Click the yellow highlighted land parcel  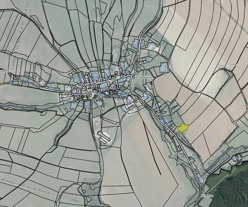pyautogui.click(x=182, y=128)
